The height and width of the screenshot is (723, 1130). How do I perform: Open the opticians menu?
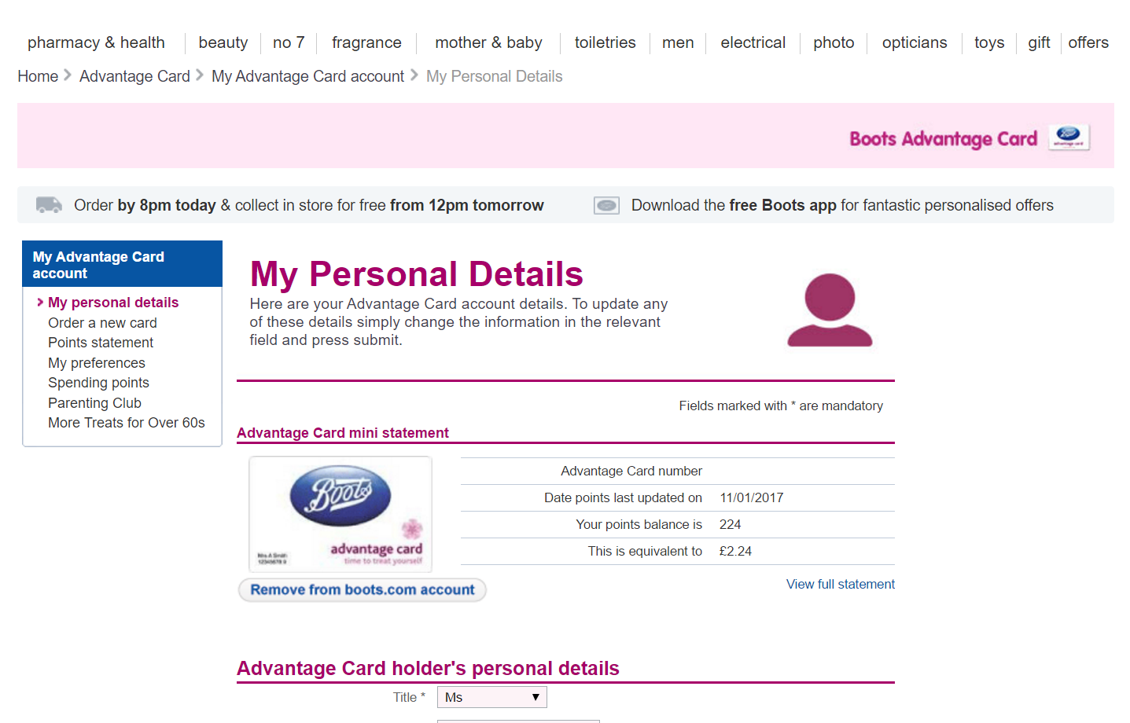tap(914, 42)
